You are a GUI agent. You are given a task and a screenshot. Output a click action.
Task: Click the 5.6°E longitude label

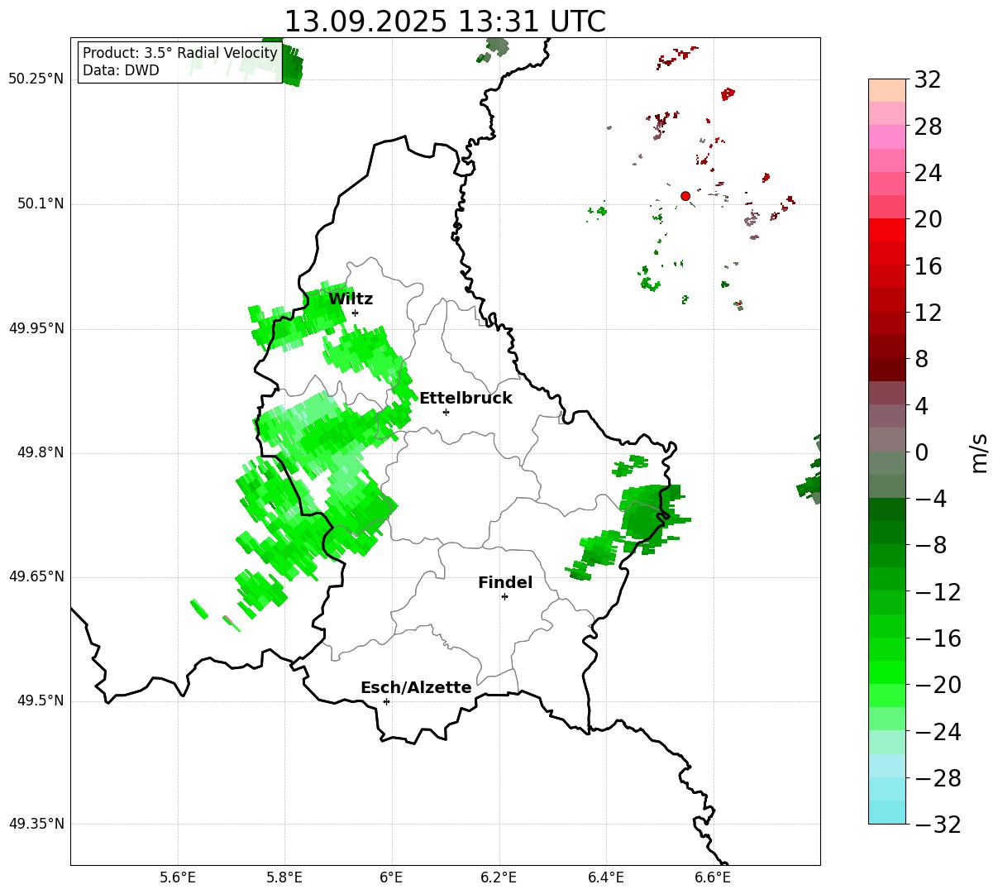click(x=178, y=877)
